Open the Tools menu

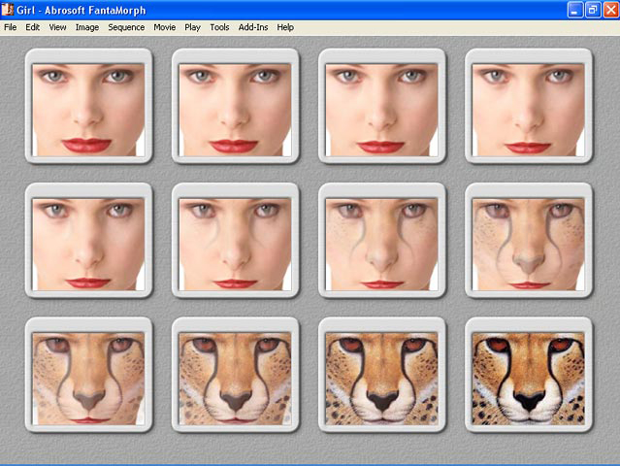(x=219, y=27)
